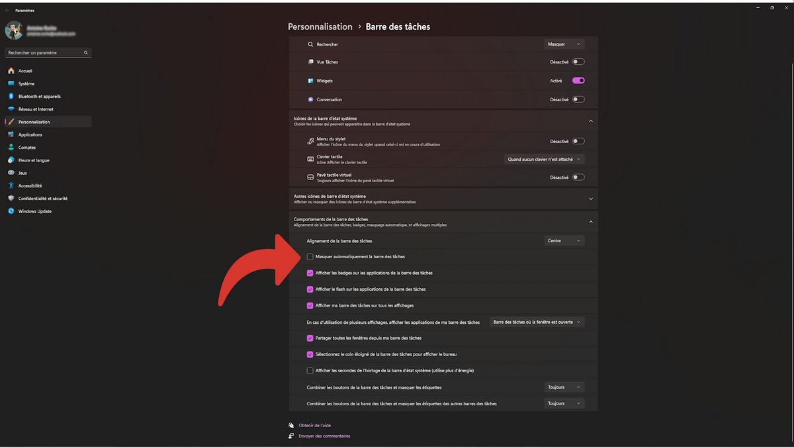Click the Système monitor icon
794x447 pixels.
pos(11,83)
